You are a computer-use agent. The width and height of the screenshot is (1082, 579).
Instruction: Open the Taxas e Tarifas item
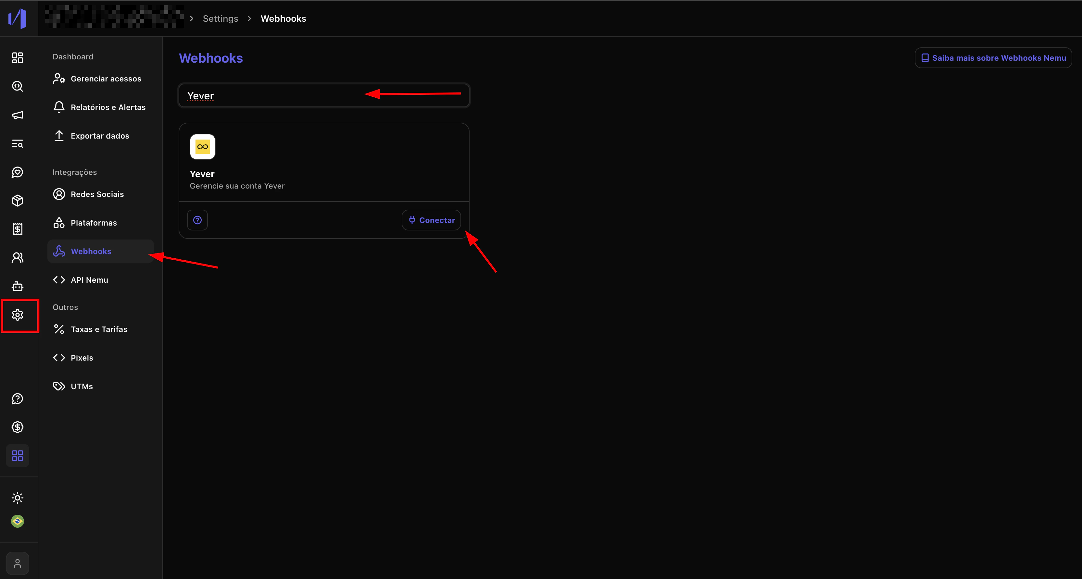click(x=99, y=330)
